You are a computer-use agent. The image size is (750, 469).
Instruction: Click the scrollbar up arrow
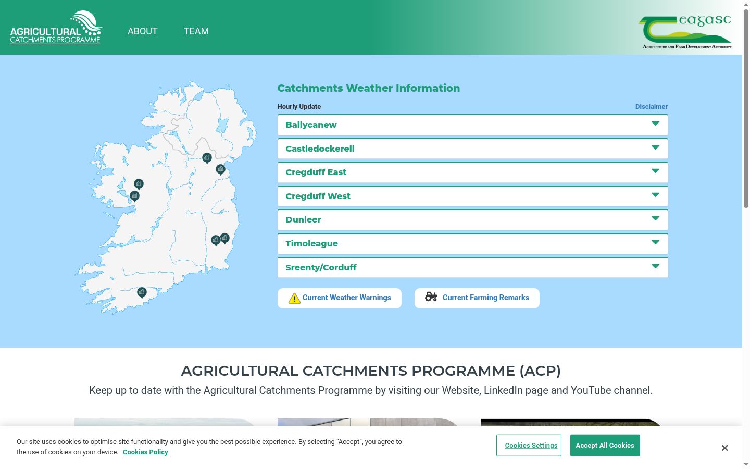(746, 4)
